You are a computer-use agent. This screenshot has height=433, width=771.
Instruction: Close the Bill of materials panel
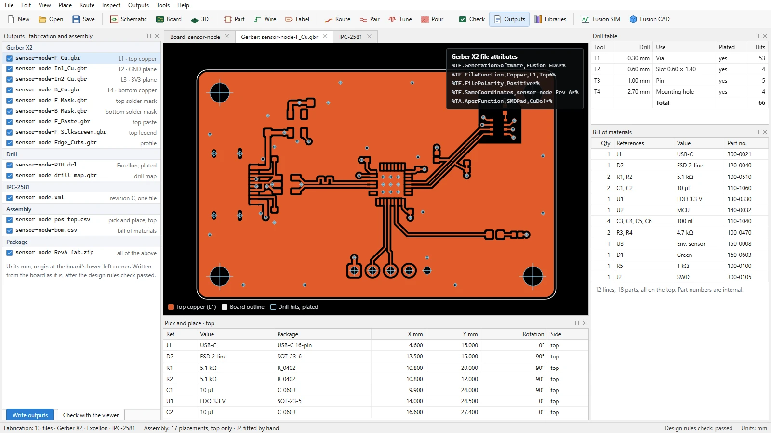point(765,132)
